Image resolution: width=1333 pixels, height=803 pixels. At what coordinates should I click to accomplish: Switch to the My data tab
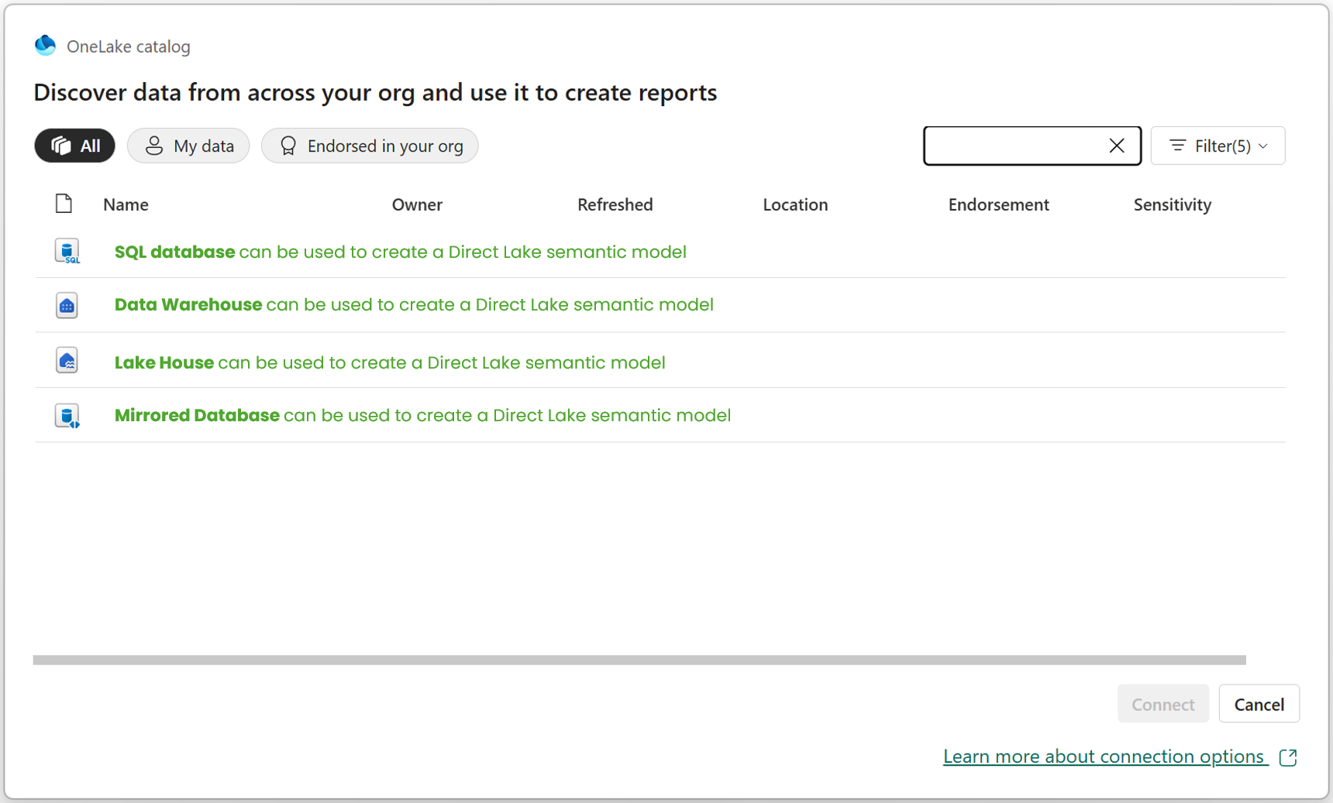188,146
